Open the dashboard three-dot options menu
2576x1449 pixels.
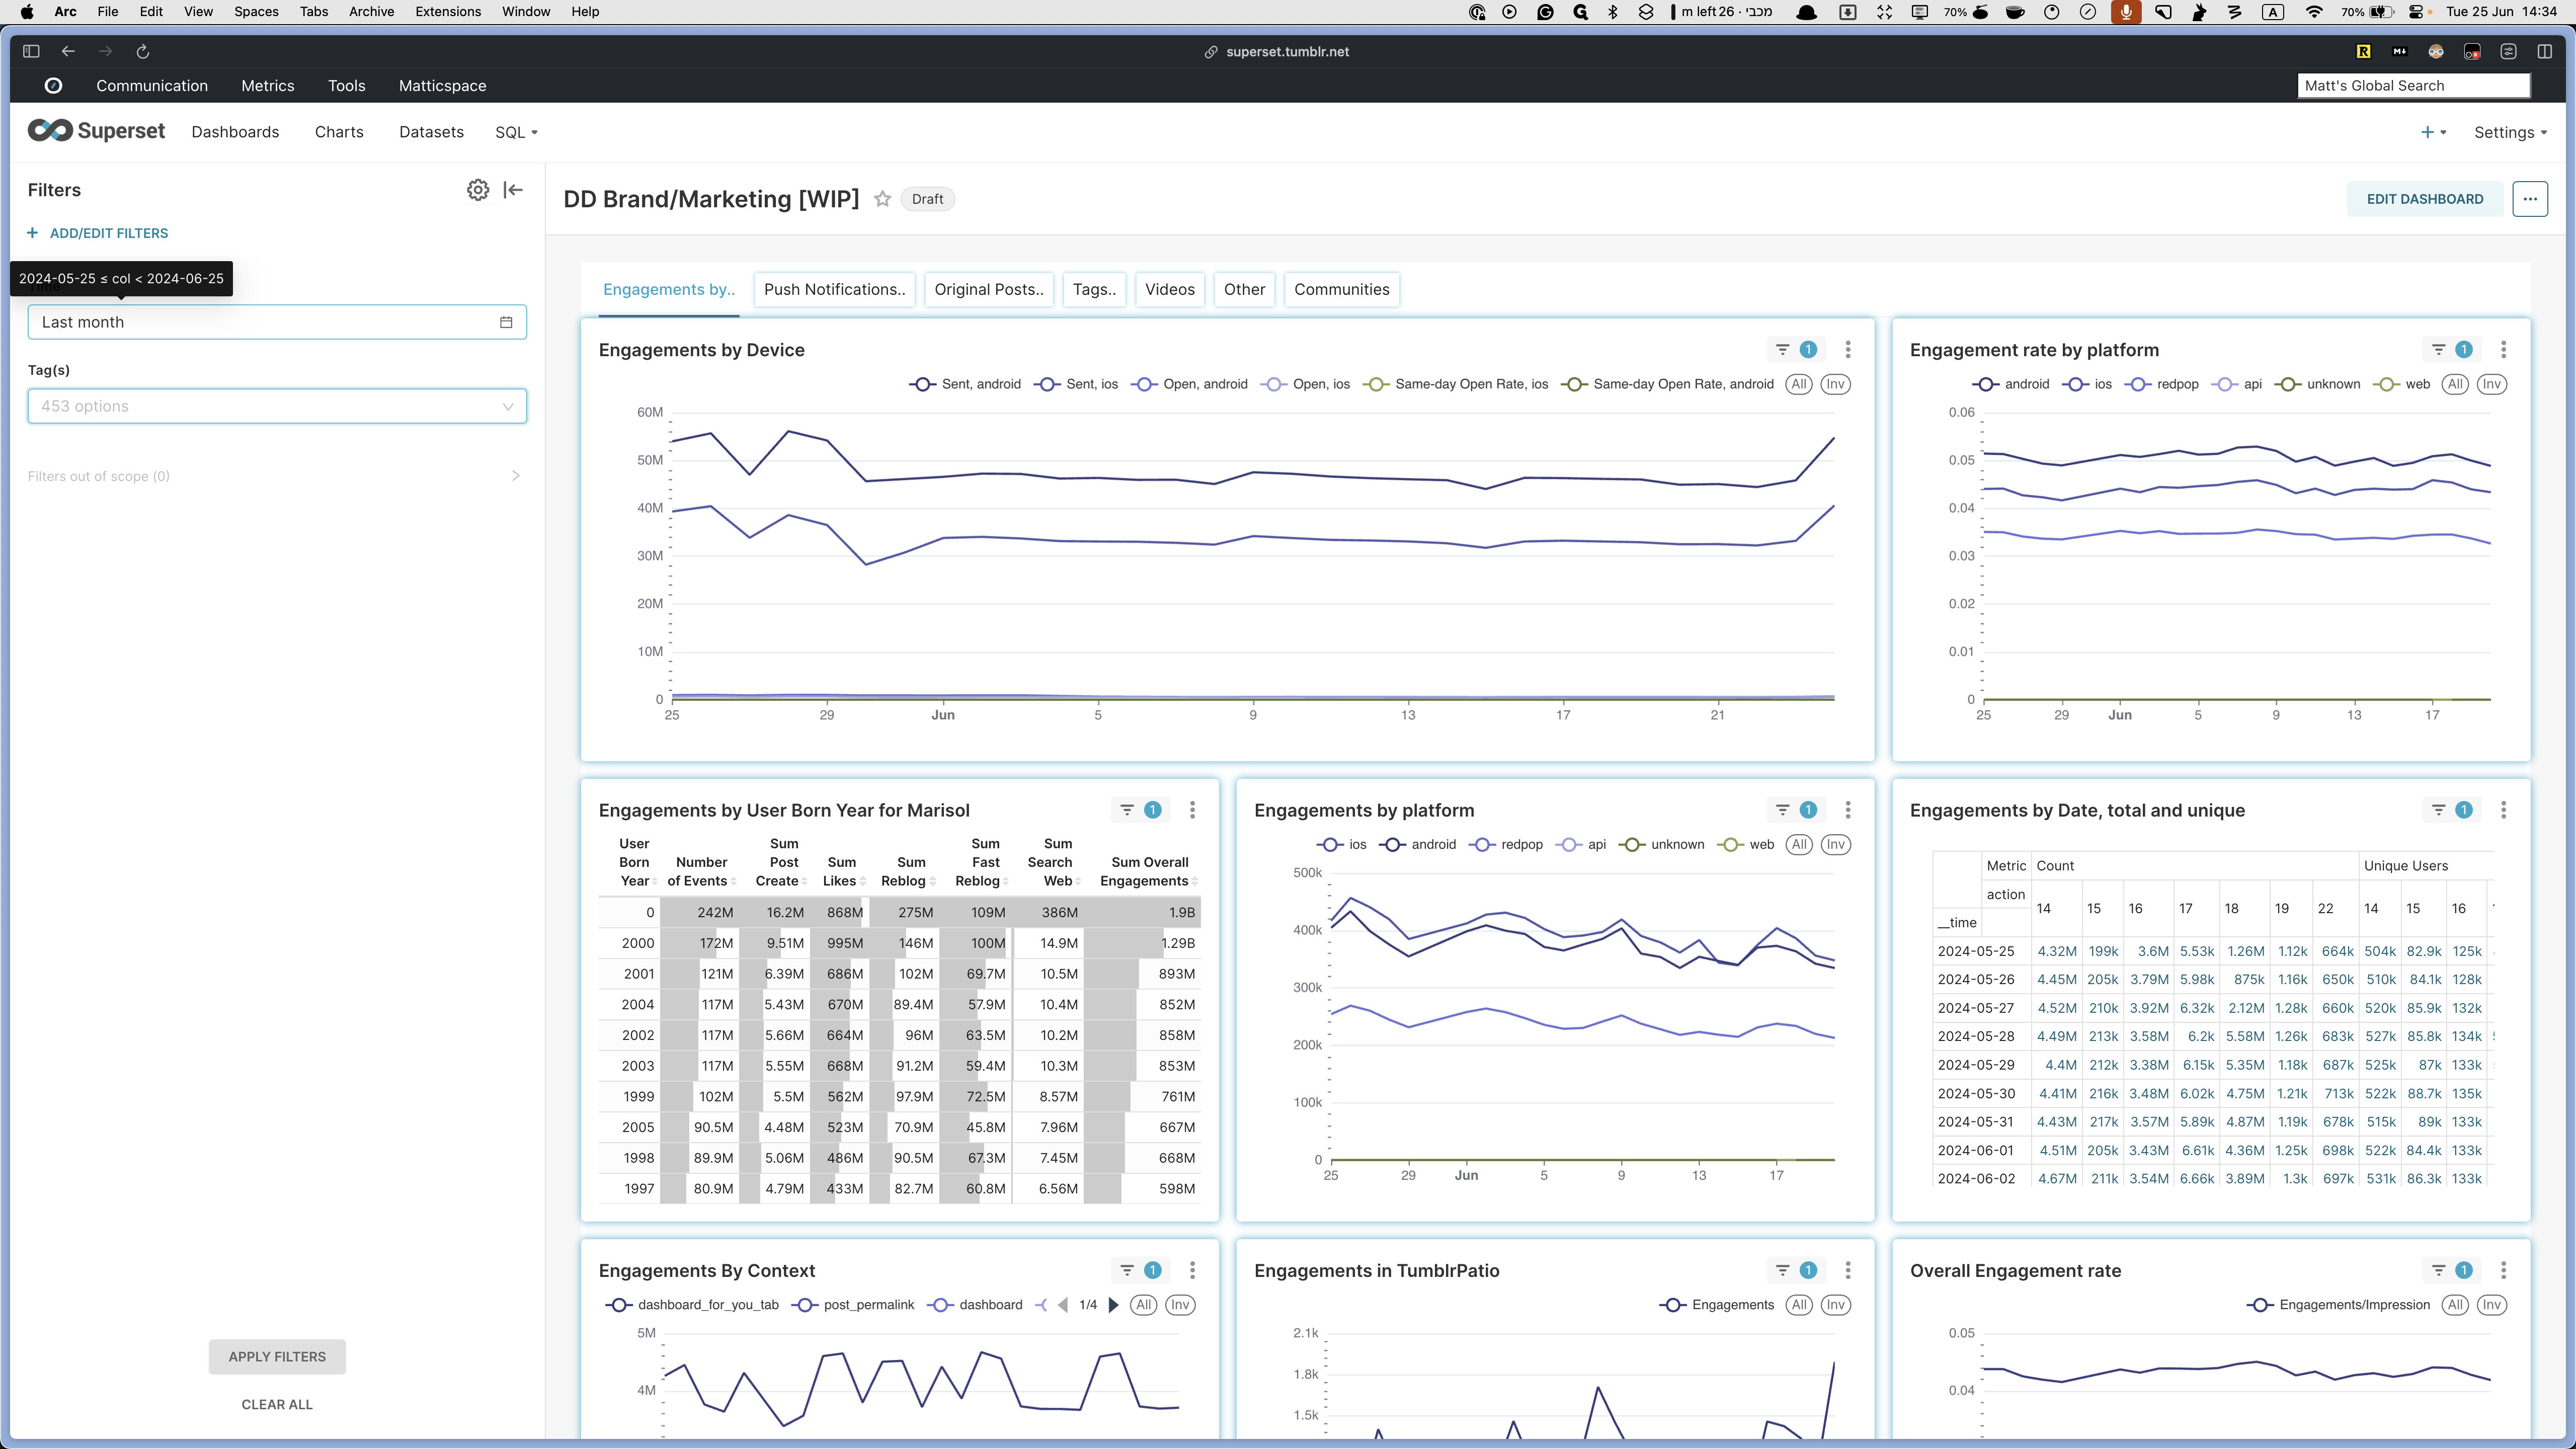pyautogui.click(x=2530, y=199)
